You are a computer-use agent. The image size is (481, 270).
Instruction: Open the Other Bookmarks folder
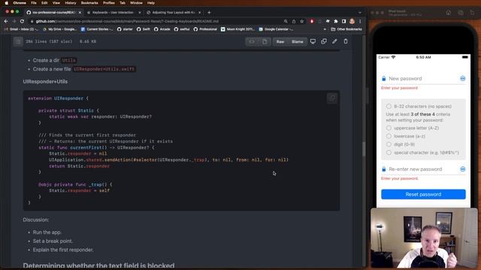coord(346,29)
